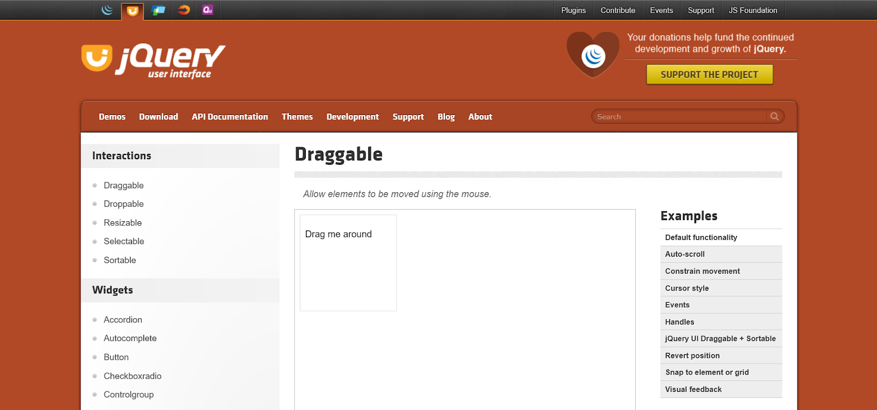Open the Support item in main navigation
877x410 pixels.
coord(408,117)
